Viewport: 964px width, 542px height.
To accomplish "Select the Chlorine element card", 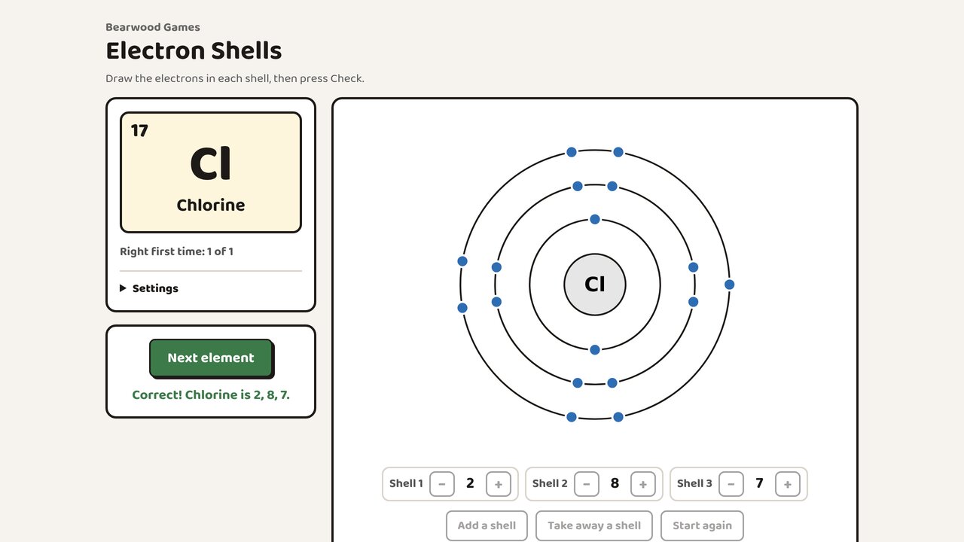I will click(x=211, y=172).
